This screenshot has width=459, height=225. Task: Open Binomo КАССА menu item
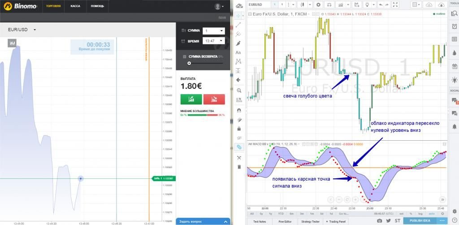[75, 6]
